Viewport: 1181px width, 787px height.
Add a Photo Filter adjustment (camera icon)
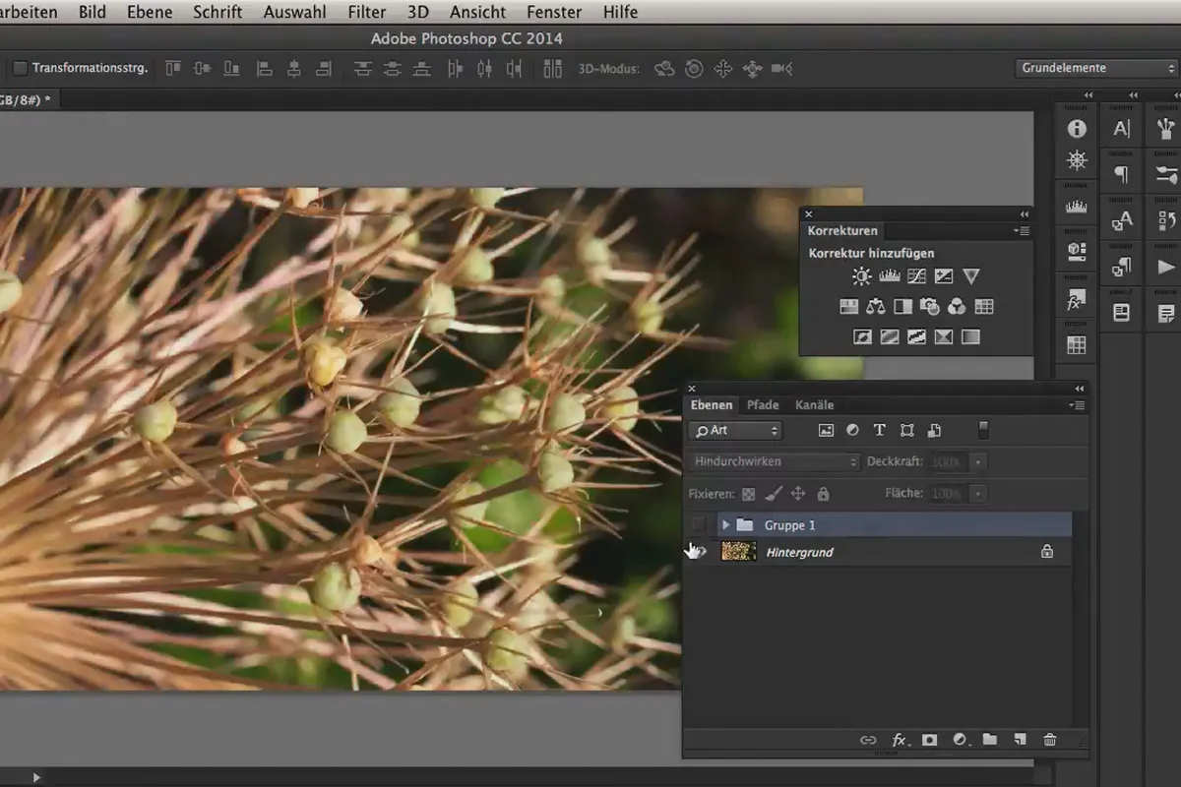[x=930, y=307]
